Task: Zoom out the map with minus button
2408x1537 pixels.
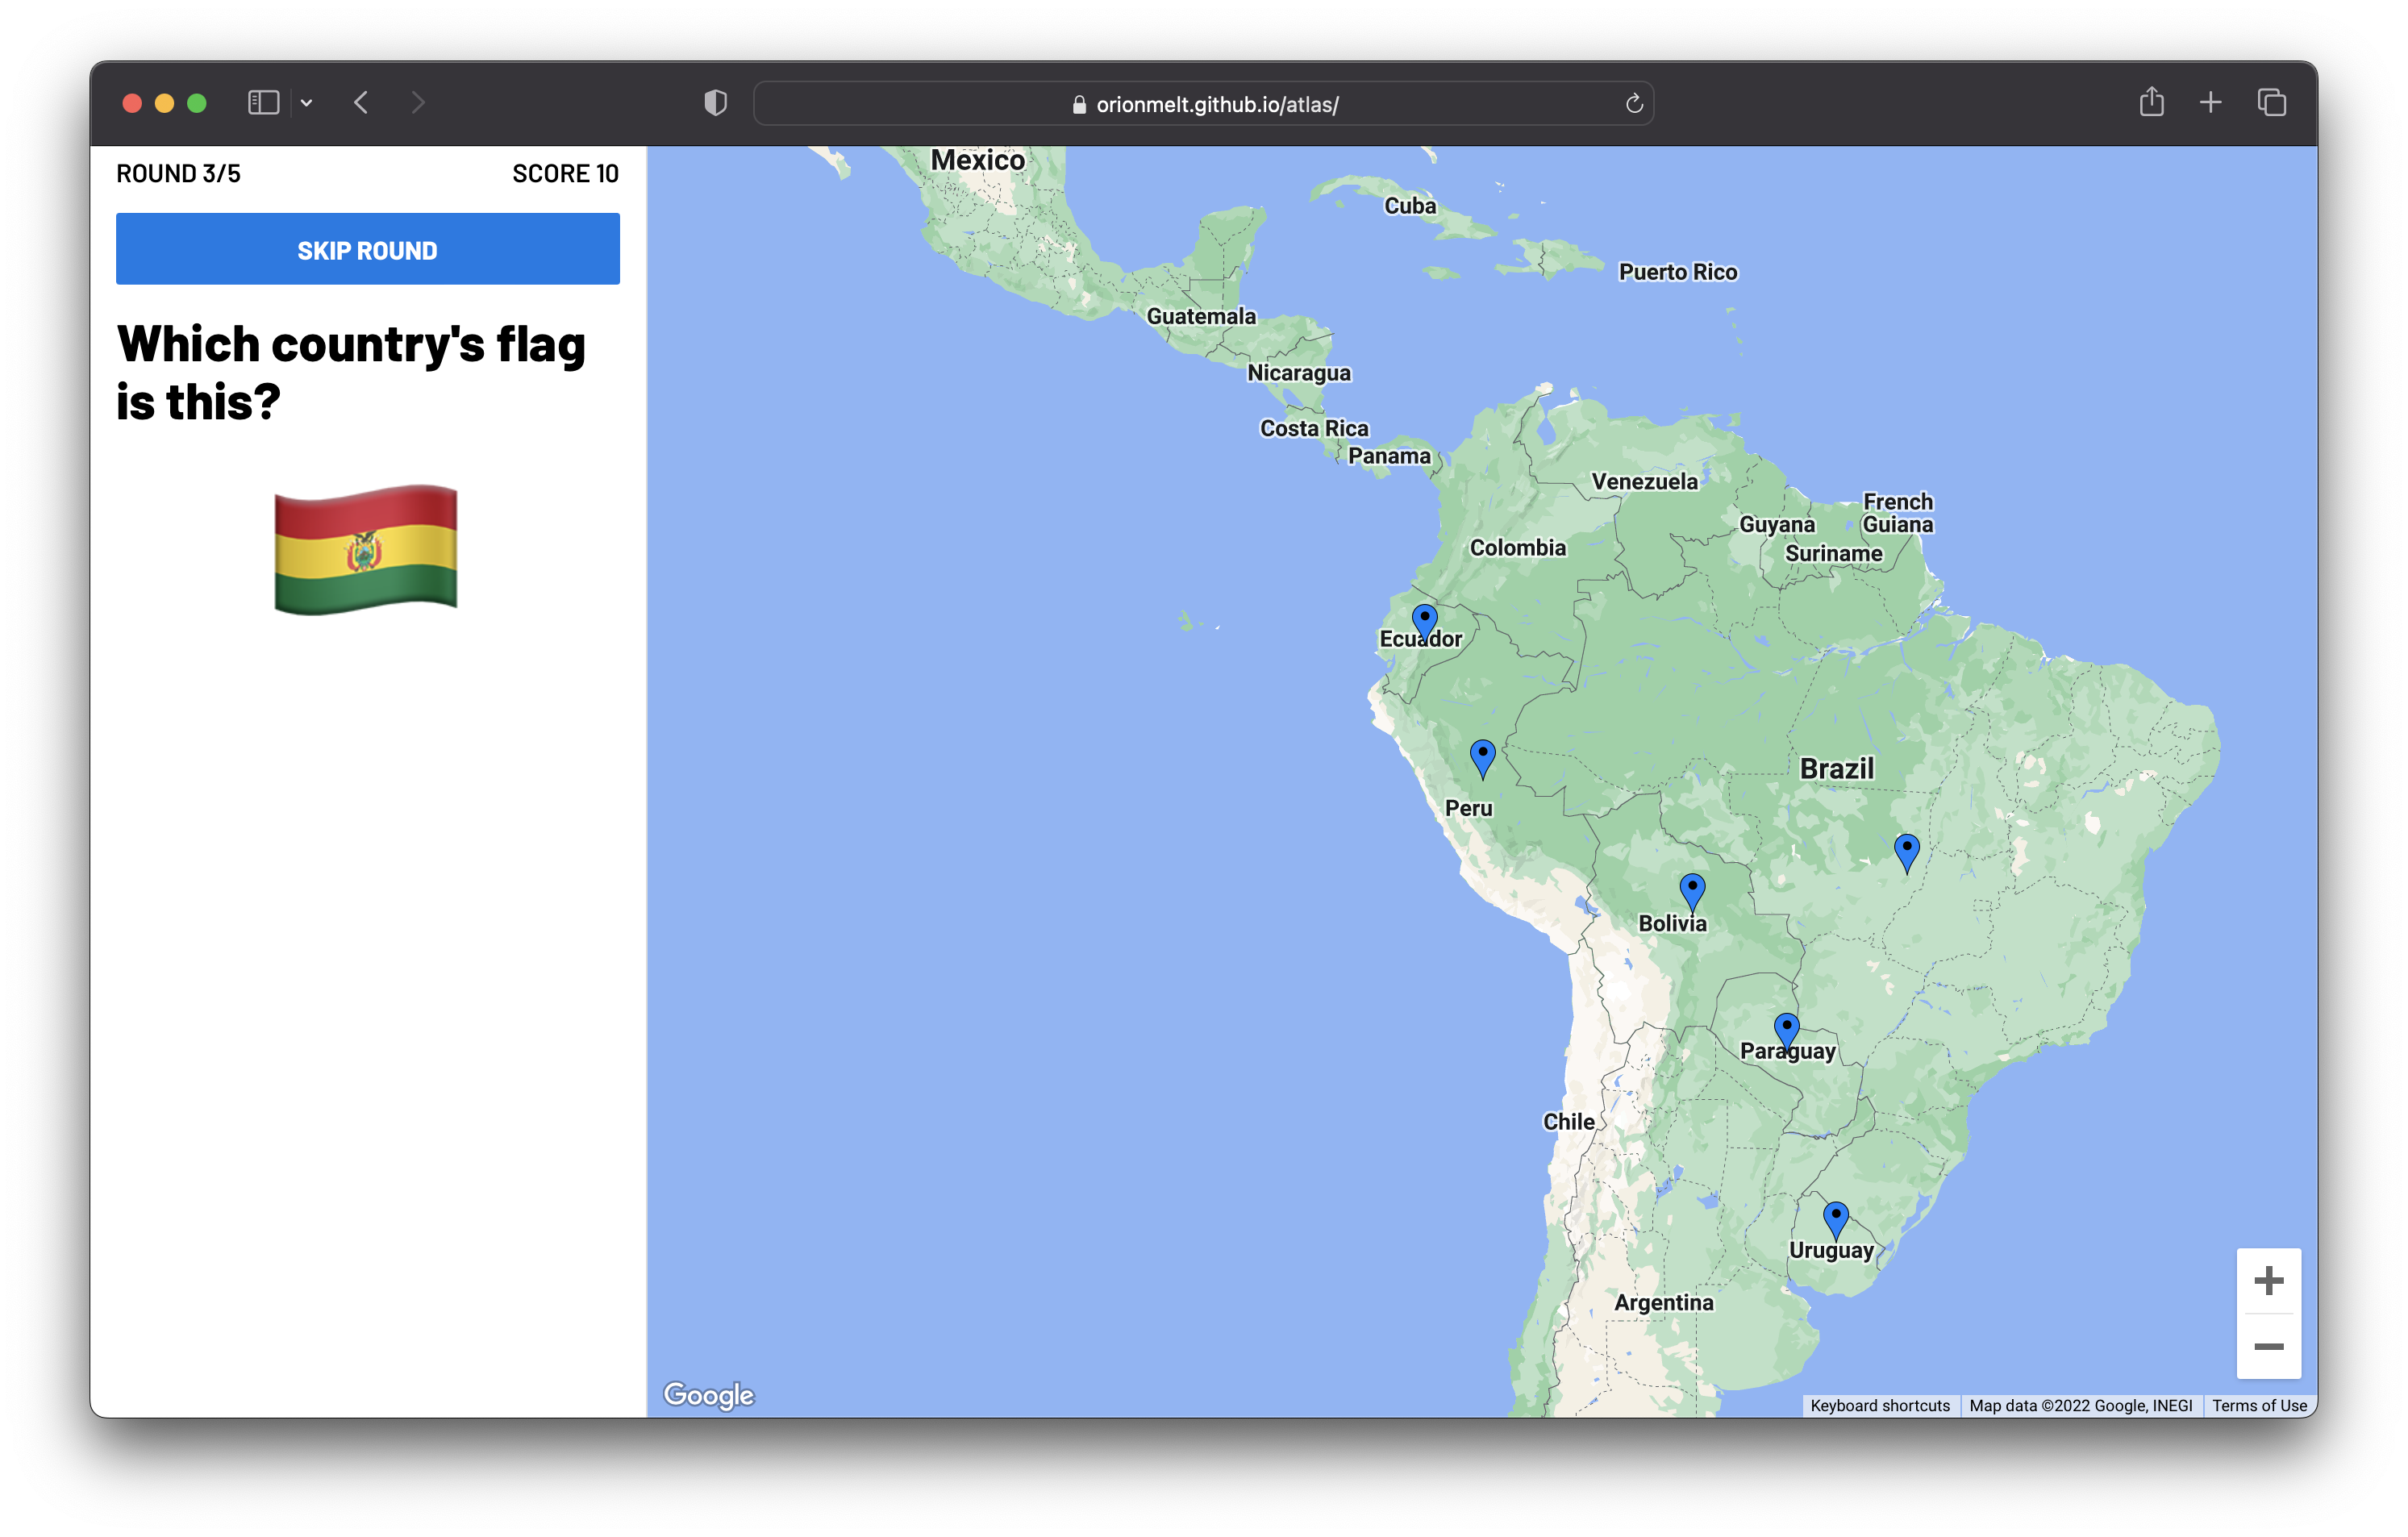Action: 2268,1346
